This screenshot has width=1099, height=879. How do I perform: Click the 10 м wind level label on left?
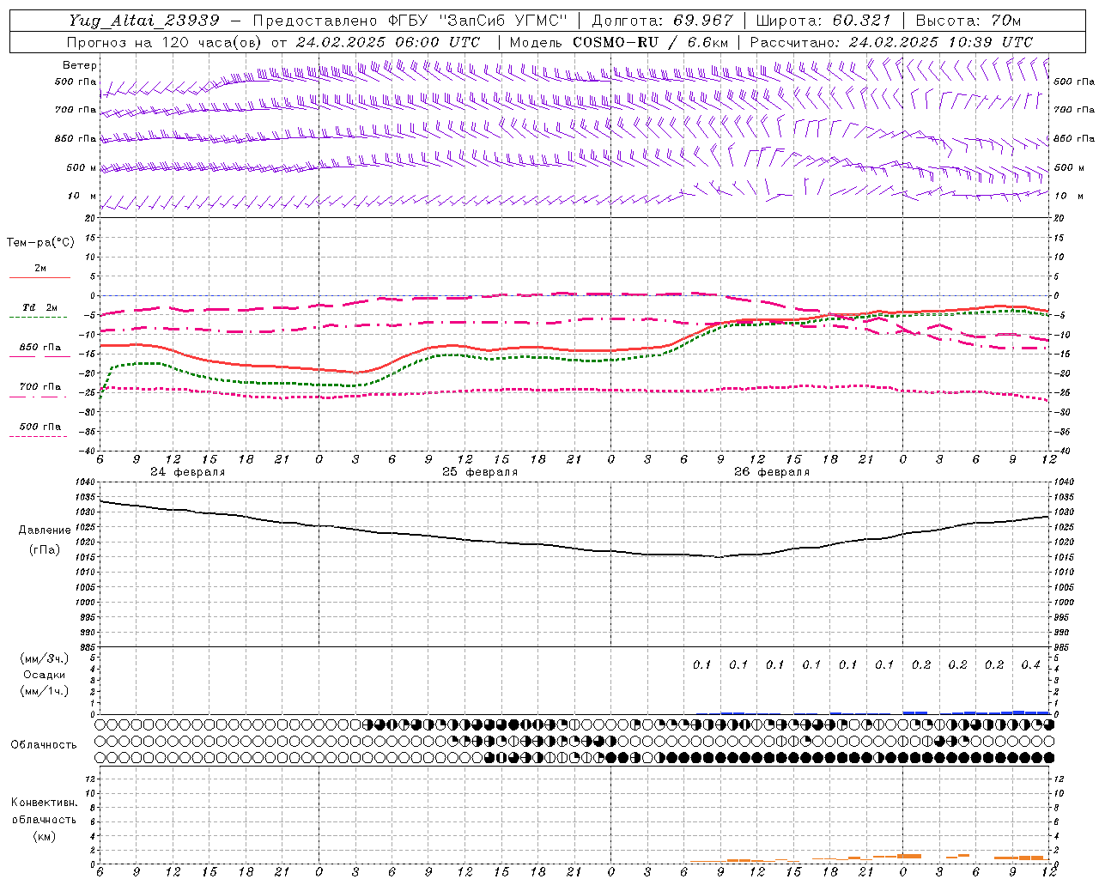click(x=82, y=197)
